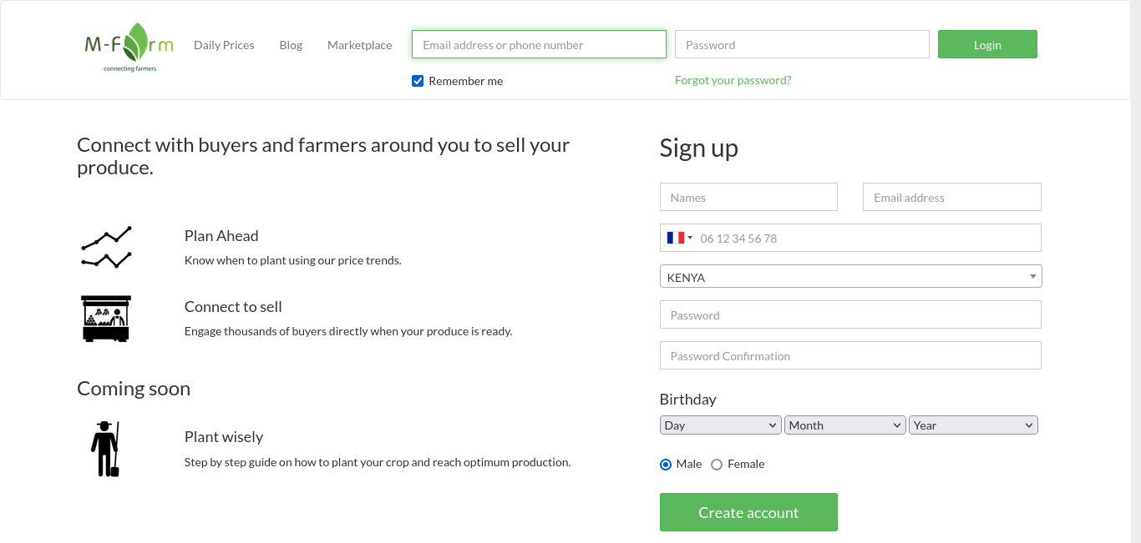
Task: Go to the Blog page
Action: coord(291,45)
